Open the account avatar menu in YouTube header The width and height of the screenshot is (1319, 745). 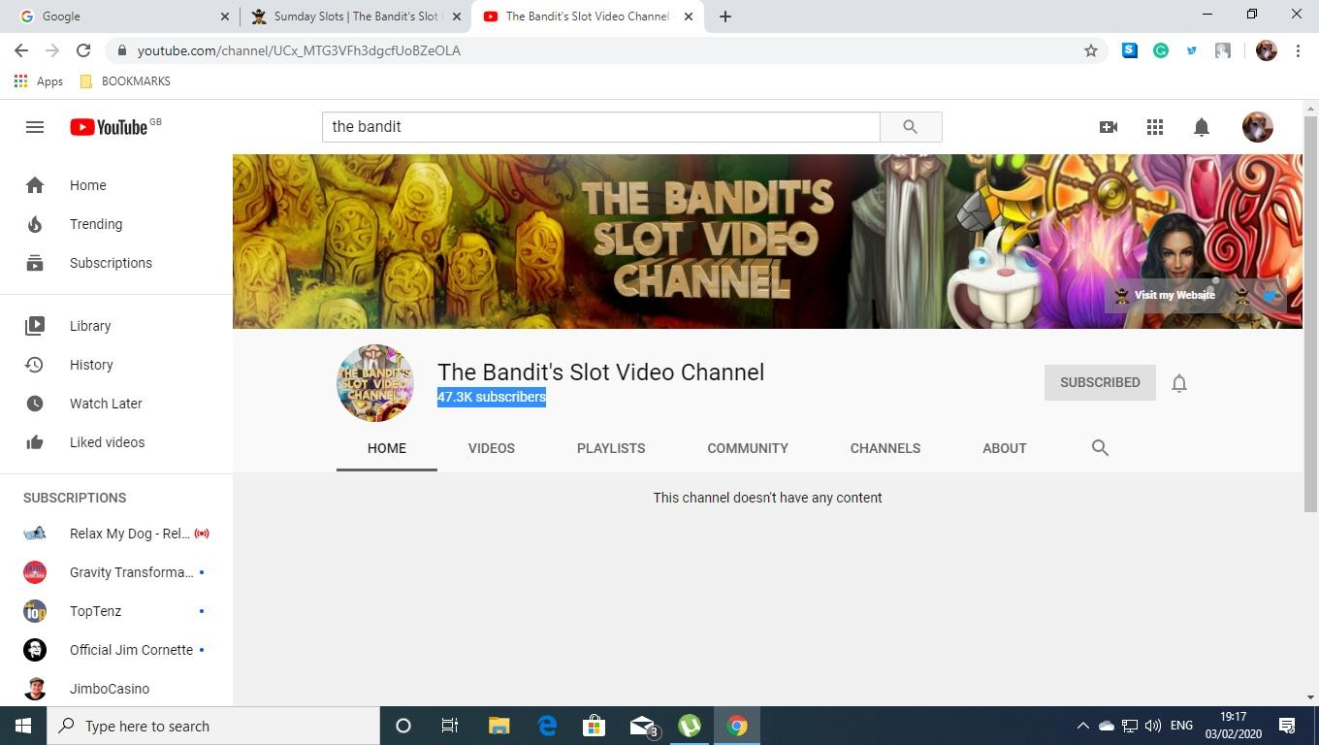(1258, 127)
